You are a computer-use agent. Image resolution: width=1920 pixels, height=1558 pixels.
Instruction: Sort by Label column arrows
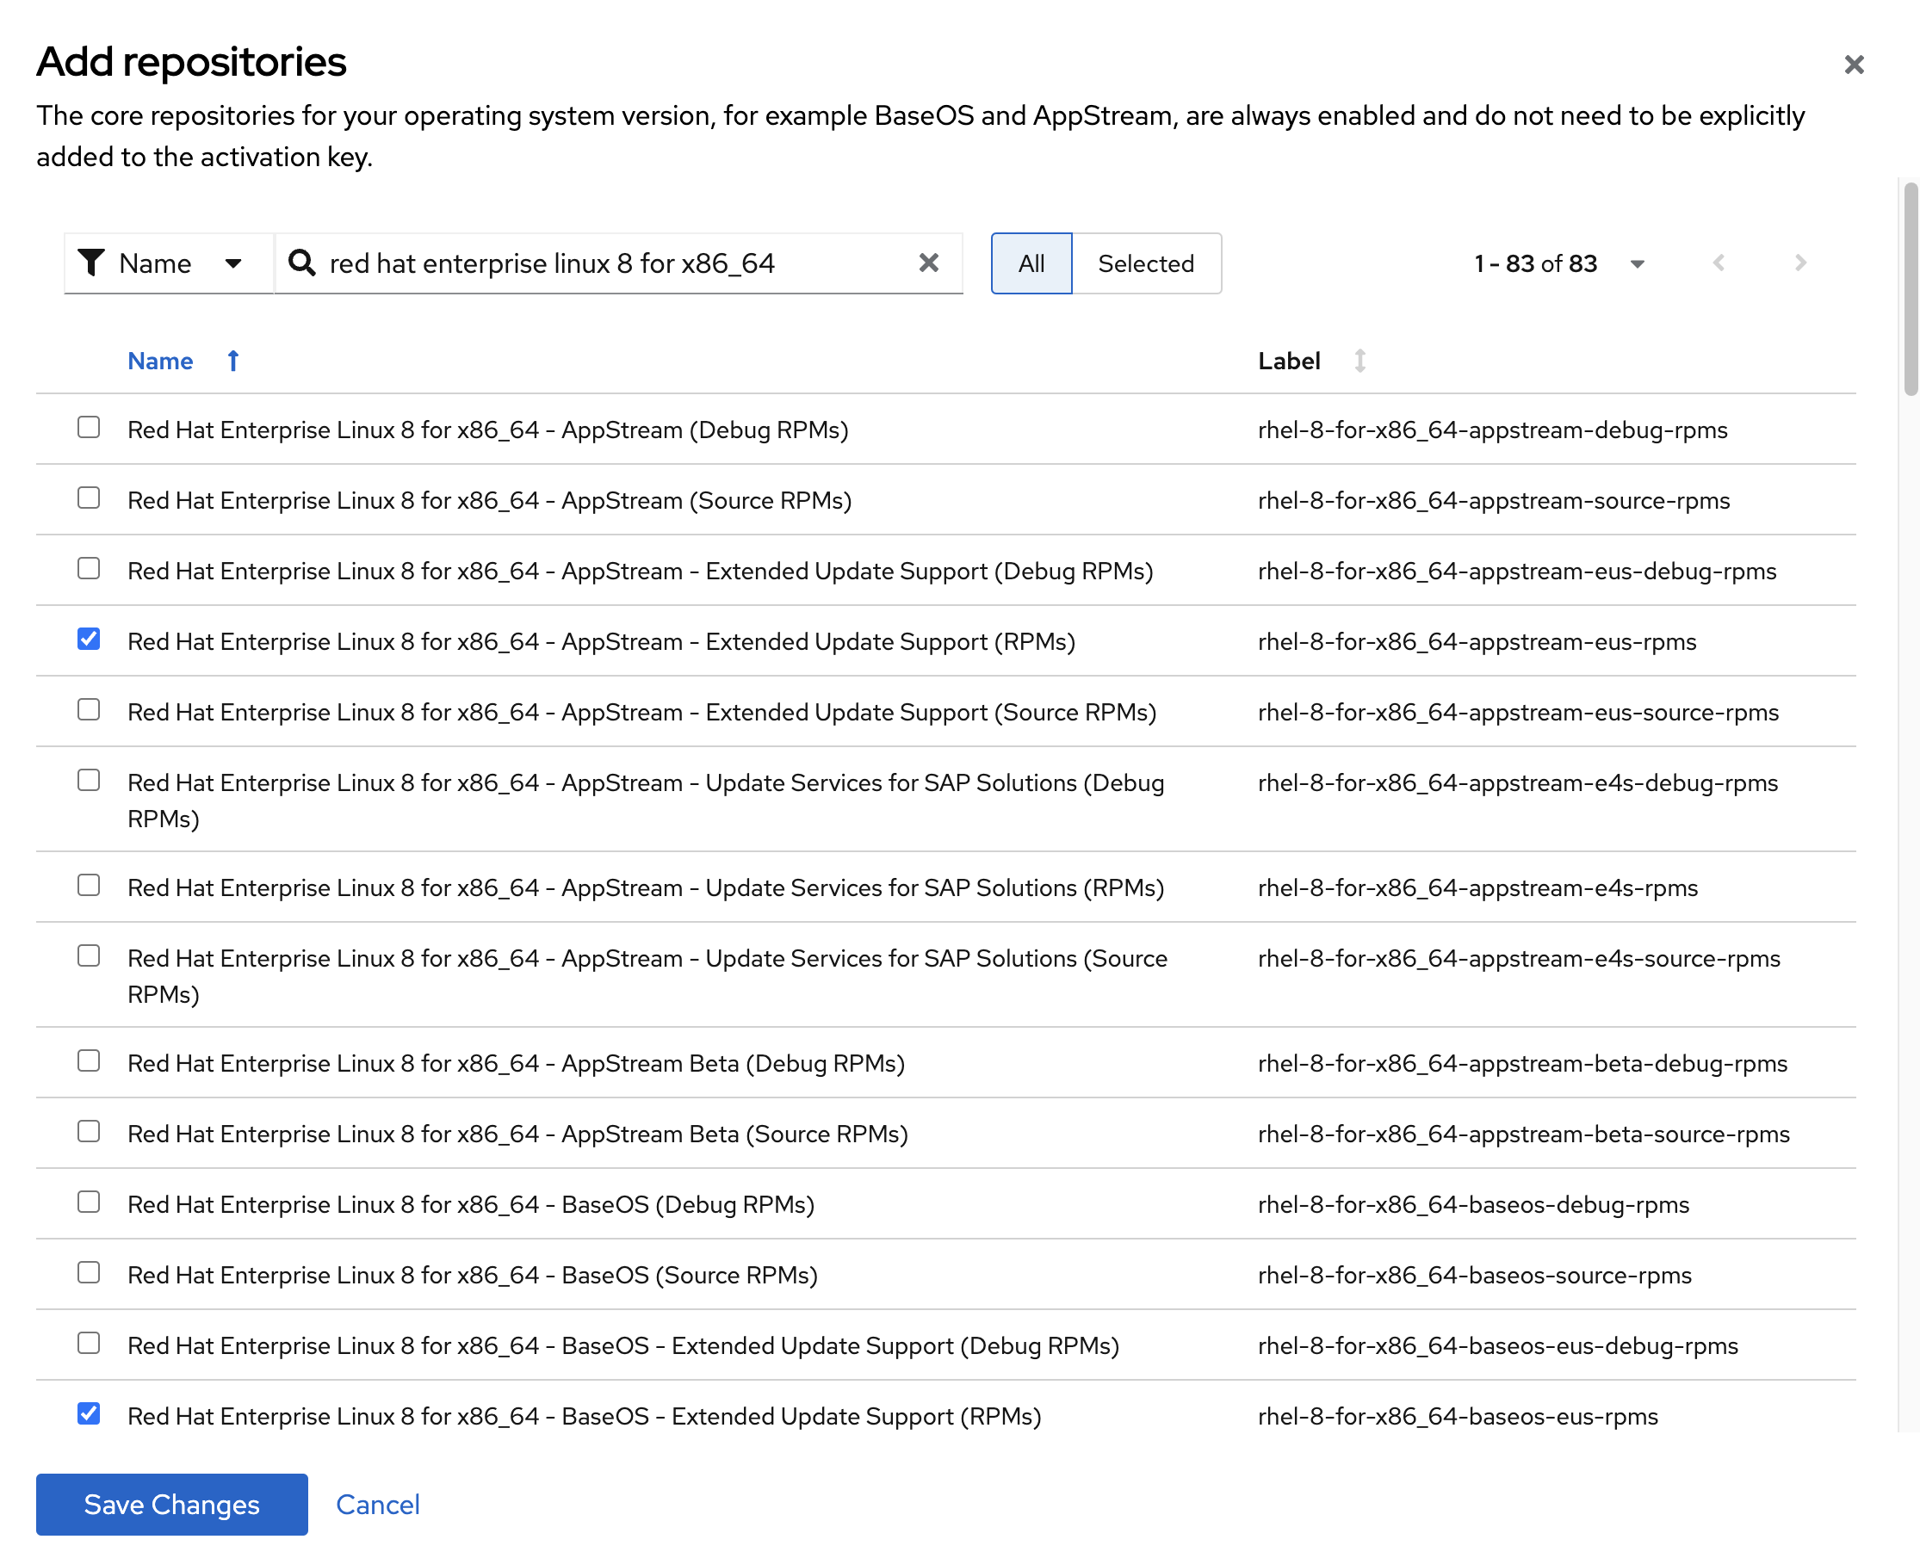pyautogui.click(x=1359, y=361)
